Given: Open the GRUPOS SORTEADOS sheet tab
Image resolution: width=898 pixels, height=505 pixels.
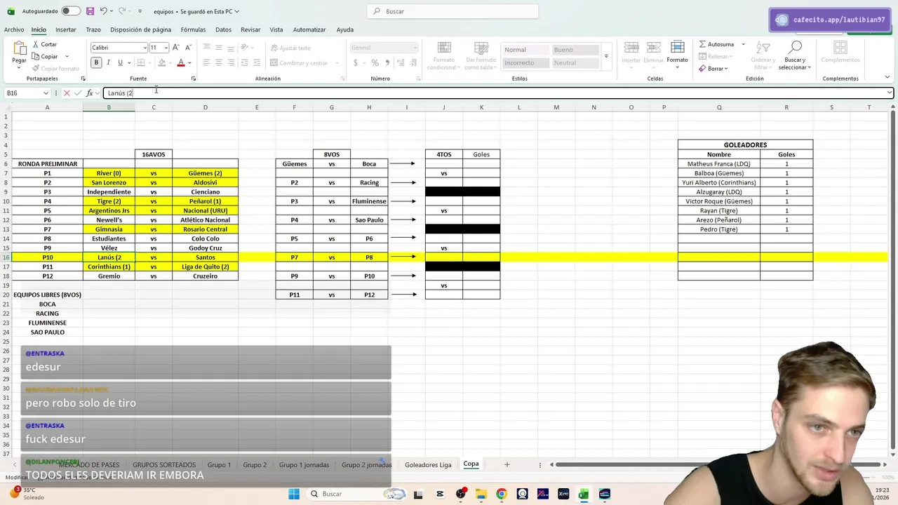Looking at the screenshot, I should tap(164, 464).
